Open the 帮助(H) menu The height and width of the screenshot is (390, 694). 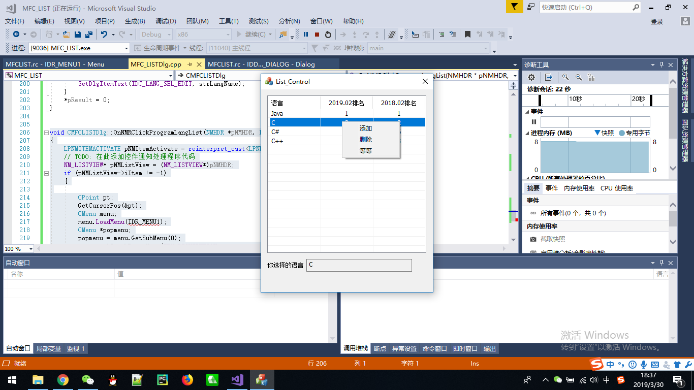click(353, 21)
